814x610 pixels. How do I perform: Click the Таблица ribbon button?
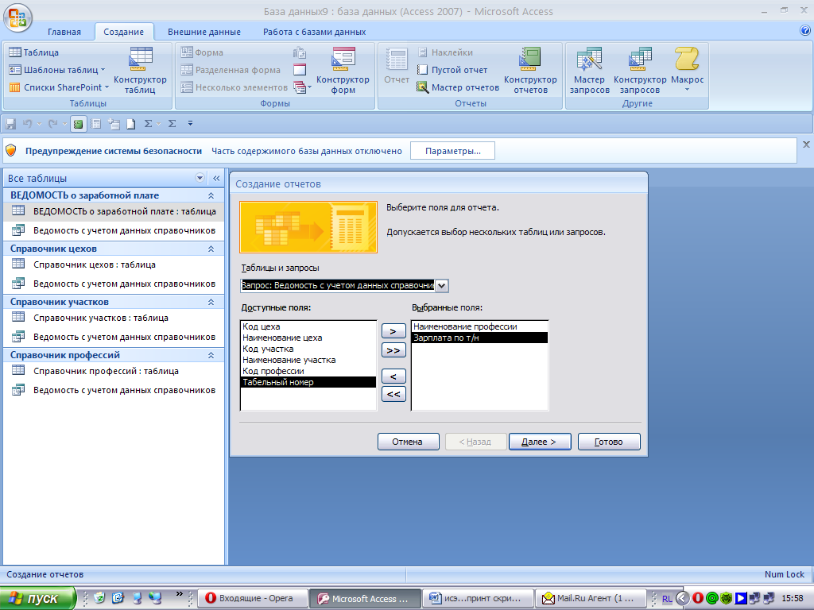[34, 52]
